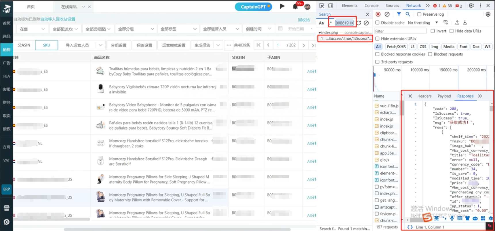Click the 回收站 link
This screenshot has height=231, width=495.
click(x=304, y=20)
